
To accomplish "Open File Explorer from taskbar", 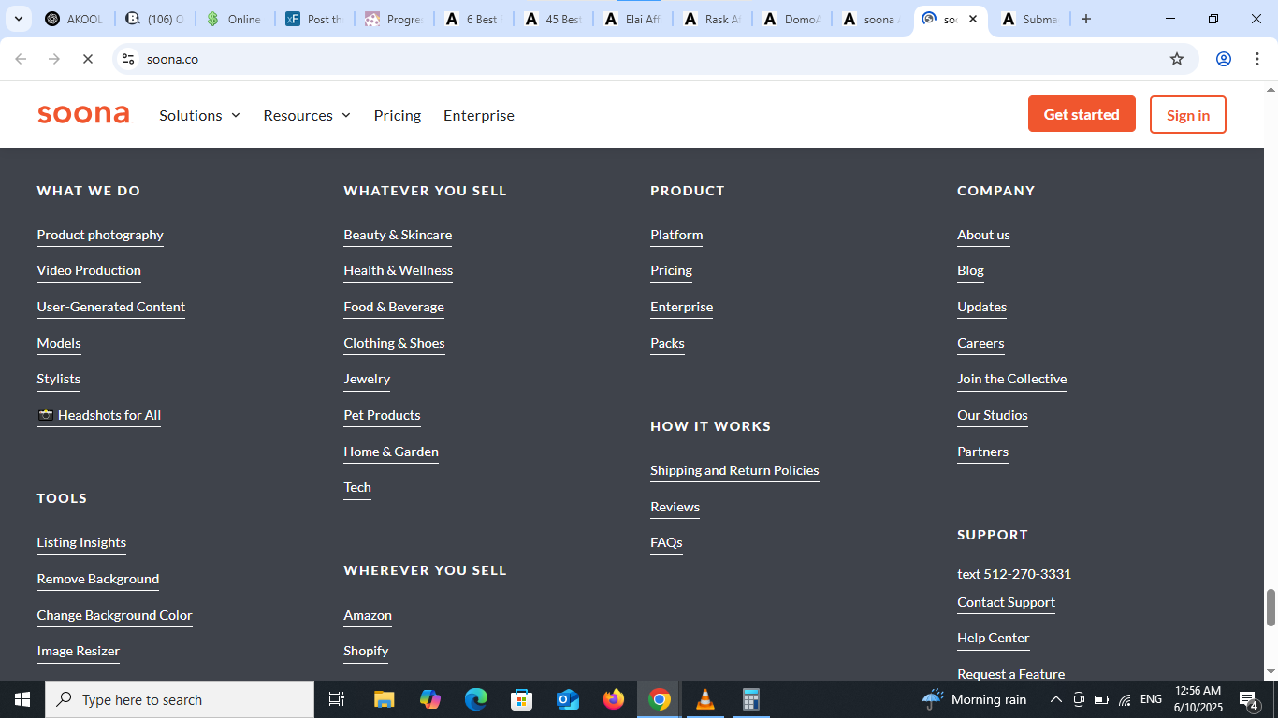I will [384, 699].
